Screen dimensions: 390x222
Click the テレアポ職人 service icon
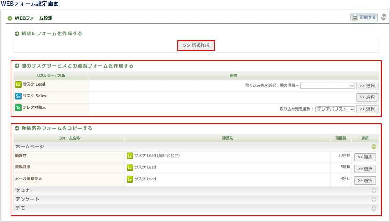[18, 107]
